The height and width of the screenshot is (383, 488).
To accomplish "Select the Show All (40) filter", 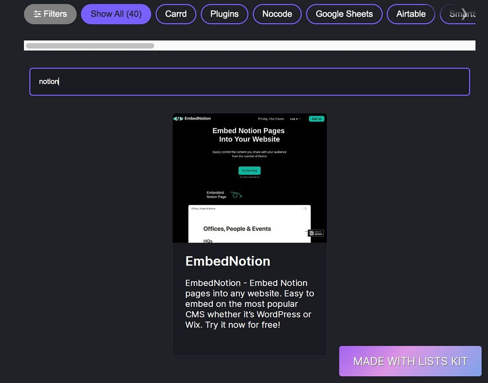I will (116, 14).
